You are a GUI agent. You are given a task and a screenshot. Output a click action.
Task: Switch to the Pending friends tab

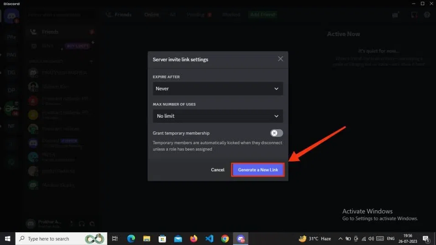coord(199,15)
